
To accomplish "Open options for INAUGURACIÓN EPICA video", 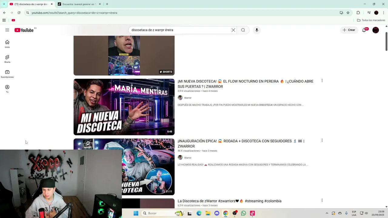I will coord(322,140).
